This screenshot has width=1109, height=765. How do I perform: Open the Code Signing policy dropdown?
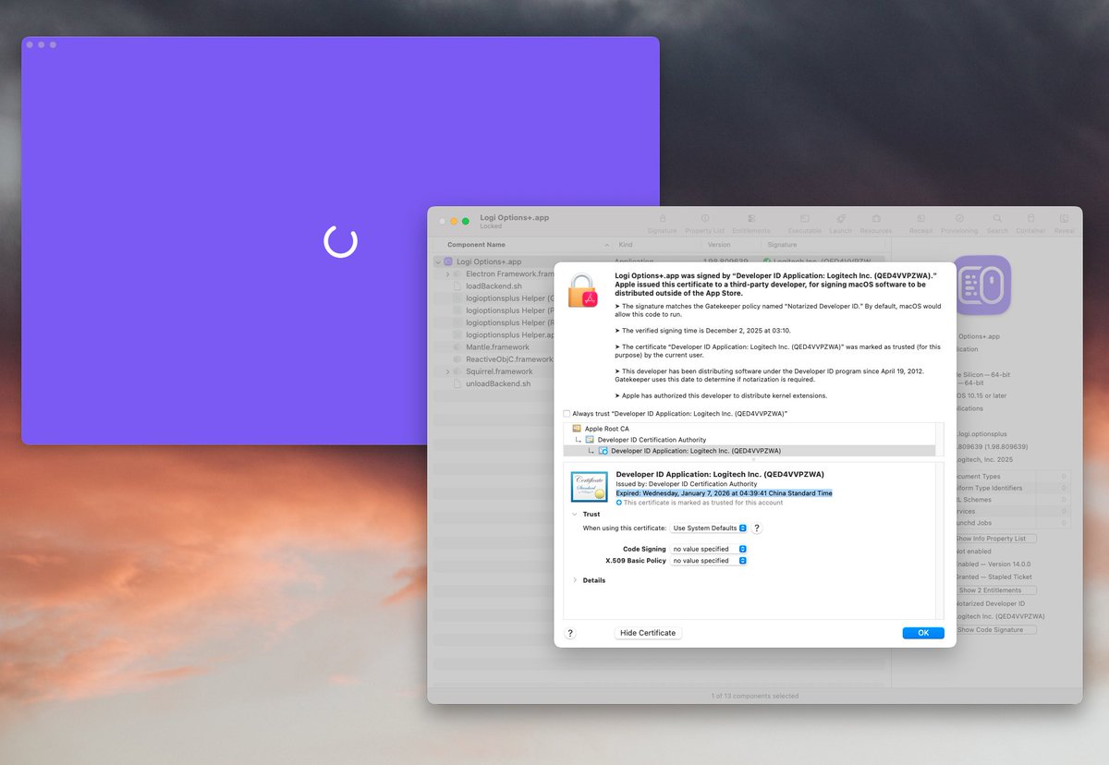coord(708,549)
